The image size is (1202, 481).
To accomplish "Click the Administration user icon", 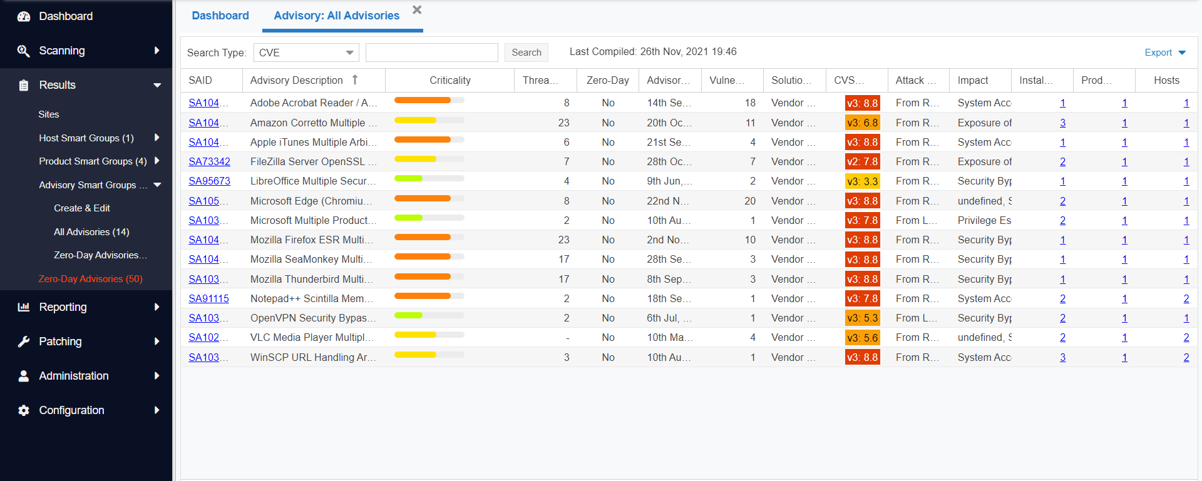I will (x=24, y=376).
